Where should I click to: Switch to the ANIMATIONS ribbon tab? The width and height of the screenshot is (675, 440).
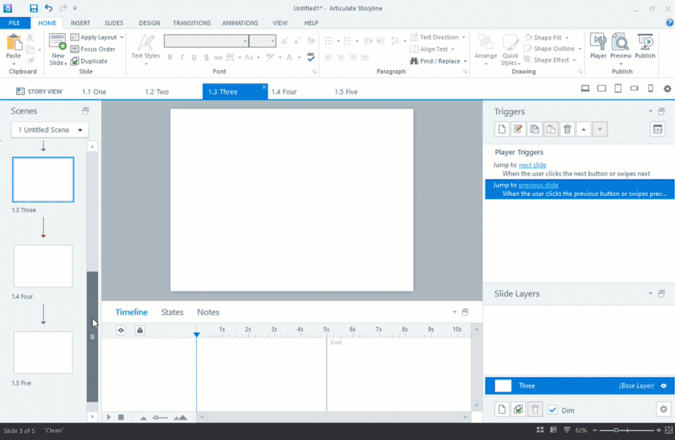240,23
